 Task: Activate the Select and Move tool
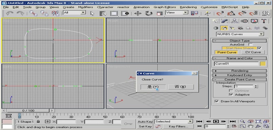coord(138,13)
